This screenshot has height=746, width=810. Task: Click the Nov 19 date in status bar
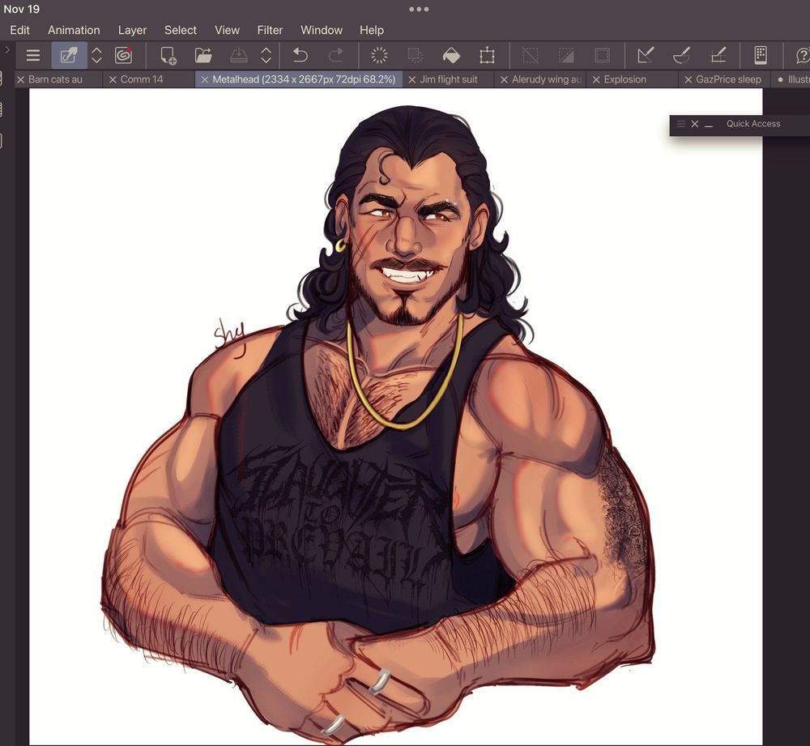pyautogui.click(x=21, y=9)
